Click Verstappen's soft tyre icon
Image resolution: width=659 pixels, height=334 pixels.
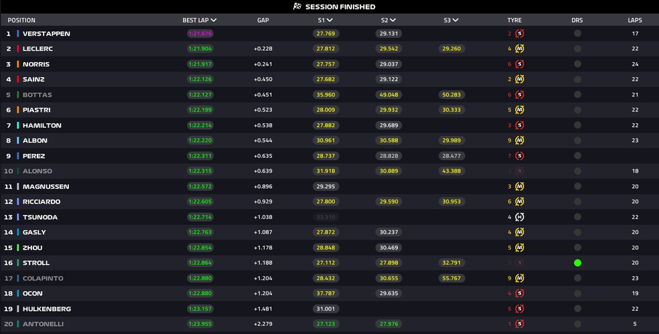pos(520,33)
